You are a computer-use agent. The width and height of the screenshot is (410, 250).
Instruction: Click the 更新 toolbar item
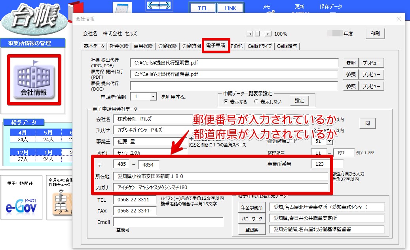300,7
